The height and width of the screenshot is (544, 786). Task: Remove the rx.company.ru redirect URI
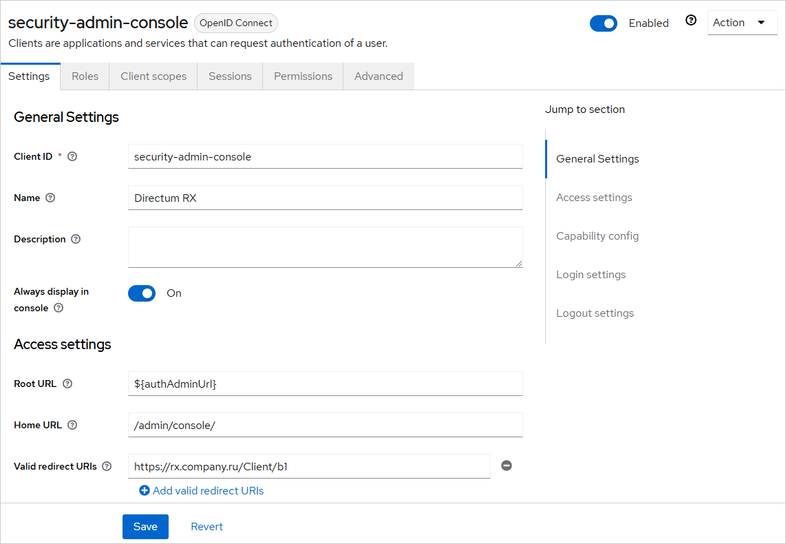pos(507,465)
